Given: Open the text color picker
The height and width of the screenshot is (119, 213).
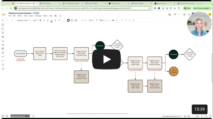Looking at the screenshot, I should [51, 21].
